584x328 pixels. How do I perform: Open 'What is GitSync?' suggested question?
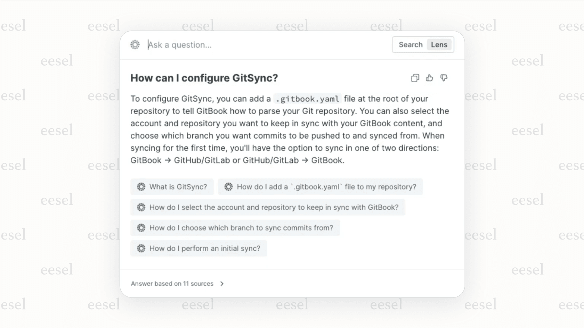[x=172, y=187]
